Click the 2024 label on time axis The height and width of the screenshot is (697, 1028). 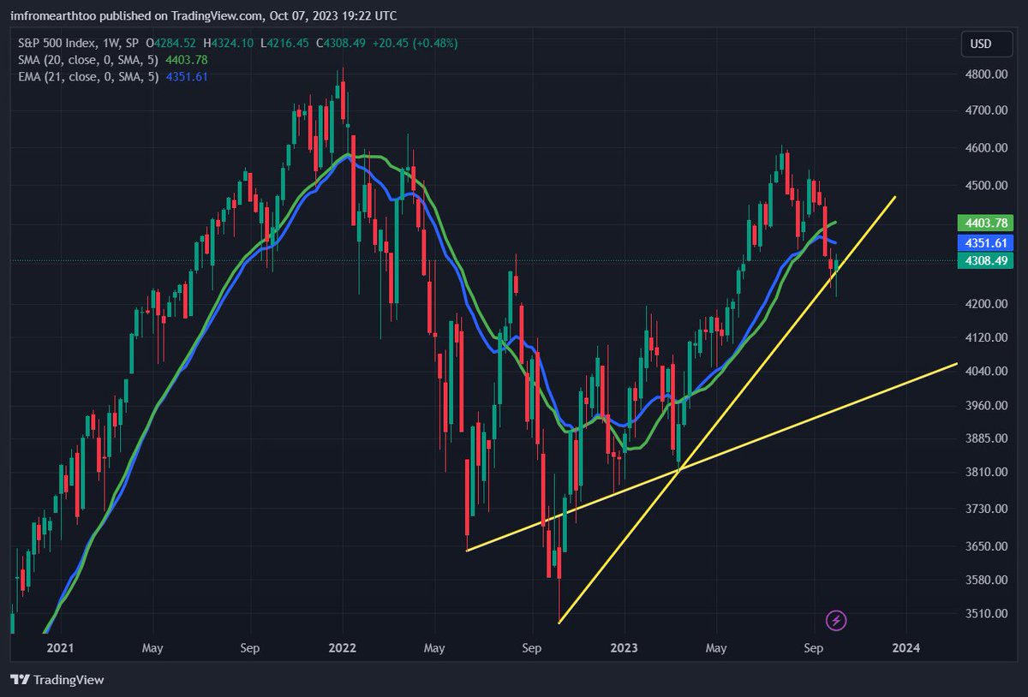[x=905, y=648]
